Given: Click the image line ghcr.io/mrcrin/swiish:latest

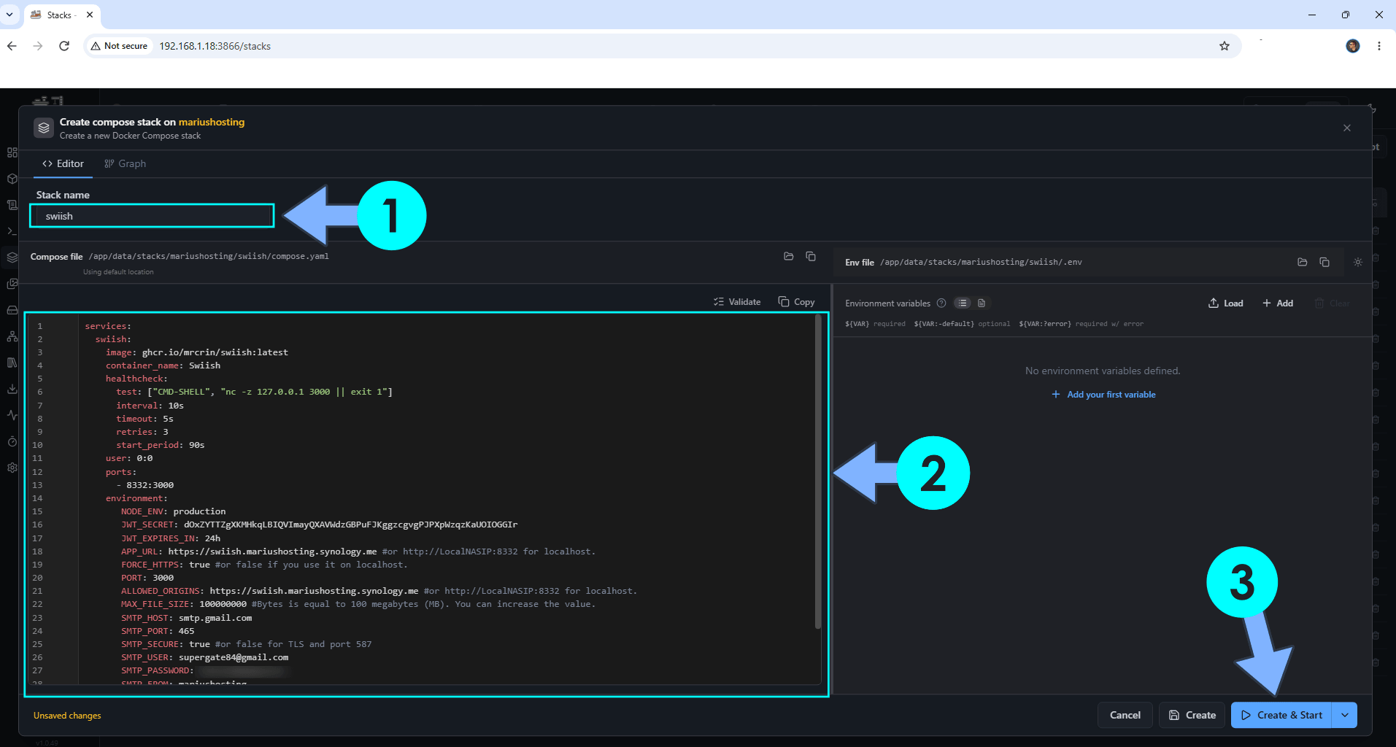Looking at the screenshot, I should click(197, 352).
